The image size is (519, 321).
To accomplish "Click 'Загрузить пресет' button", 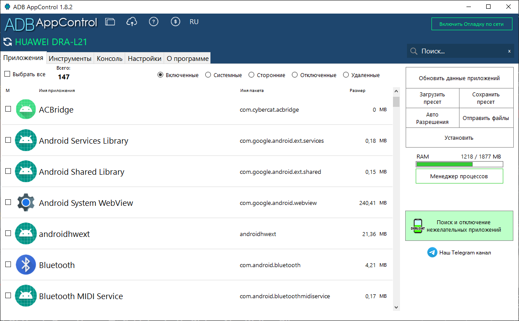I will point(432,98).
